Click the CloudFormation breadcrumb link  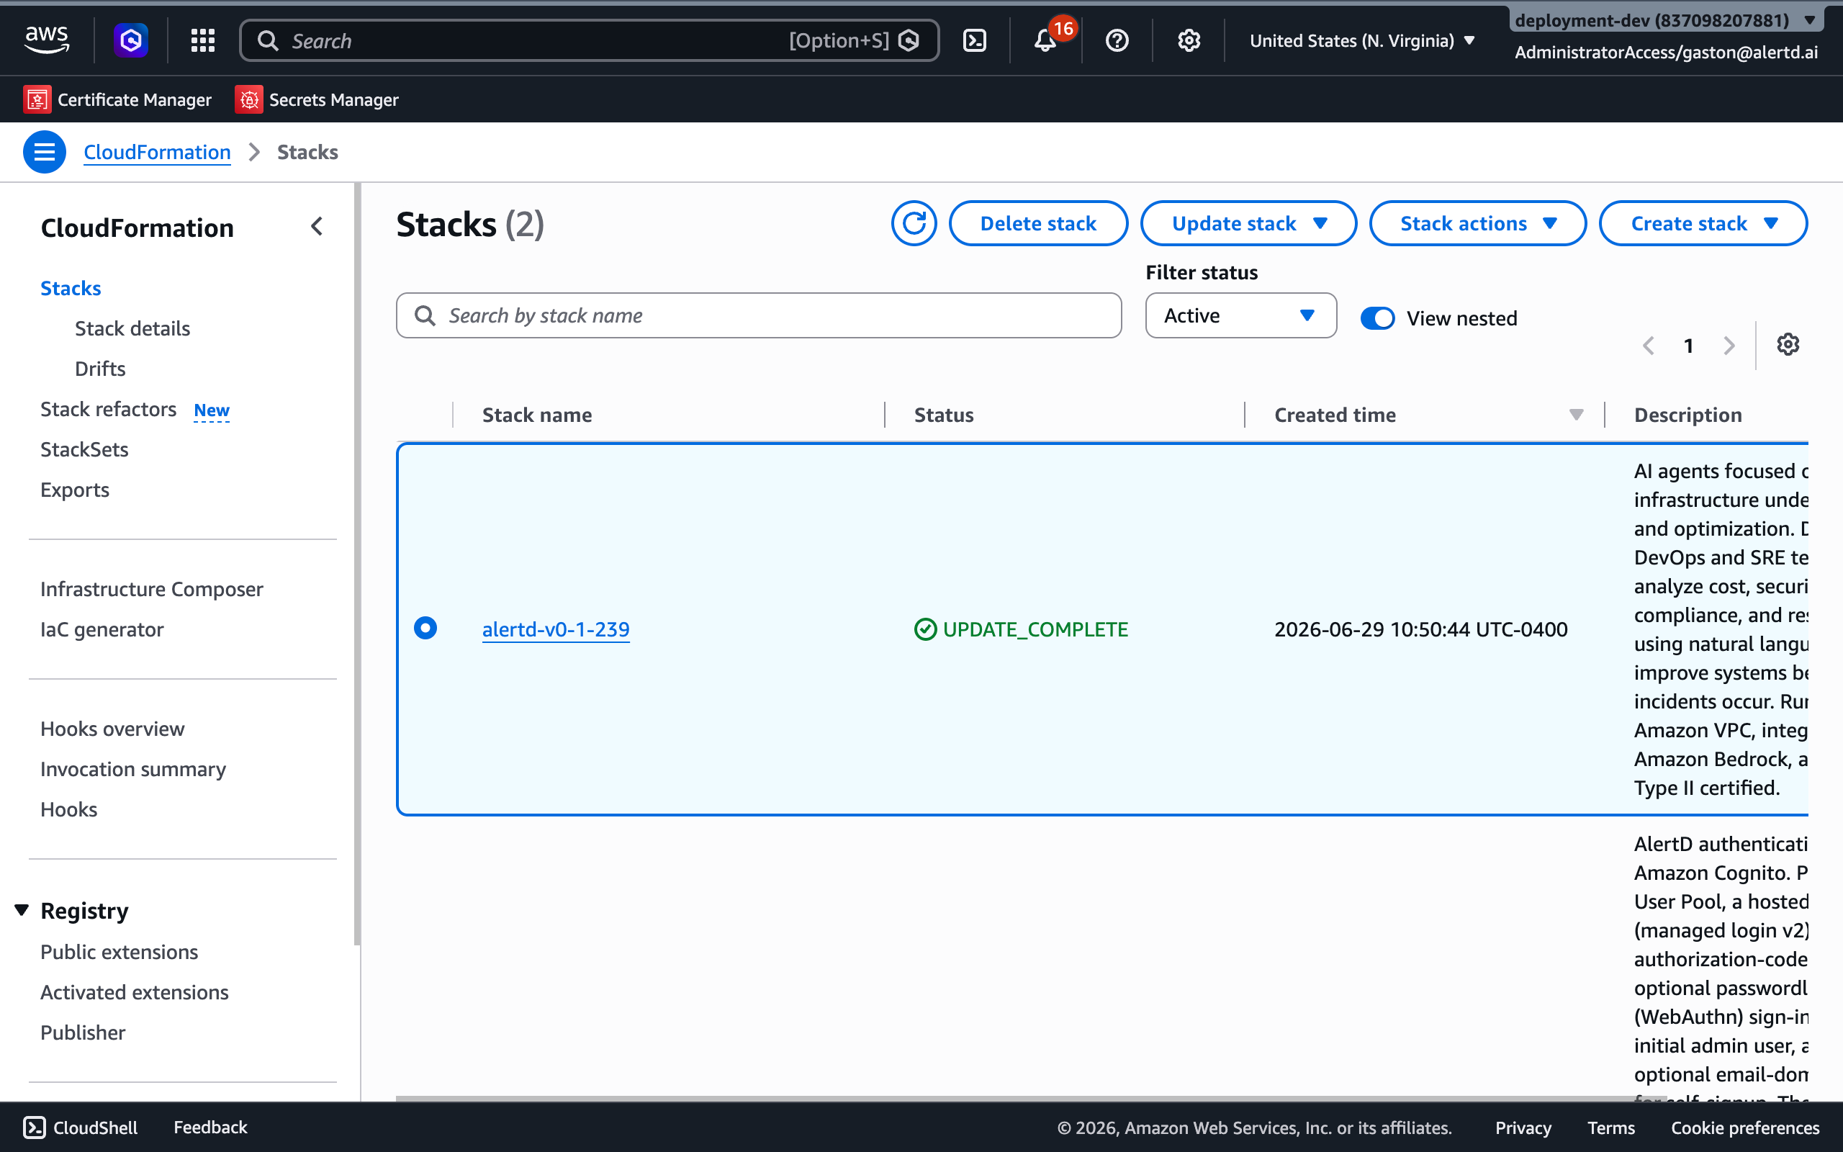157,152
